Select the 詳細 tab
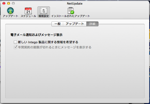 [92, 24]
